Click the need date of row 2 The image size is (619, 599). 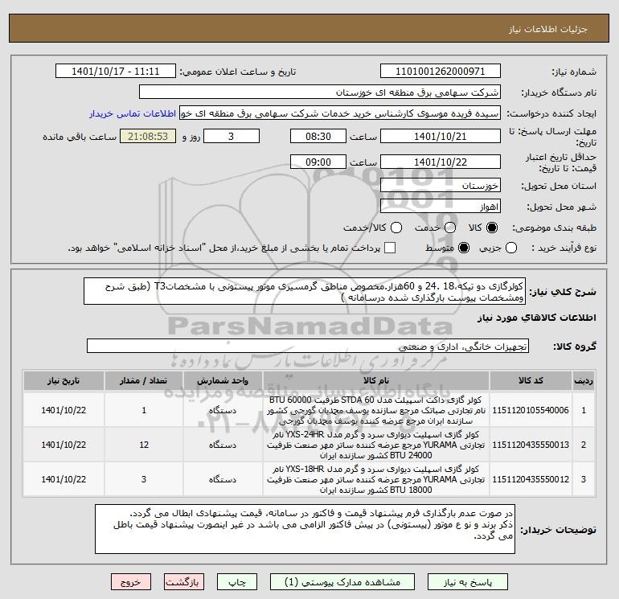64,445
